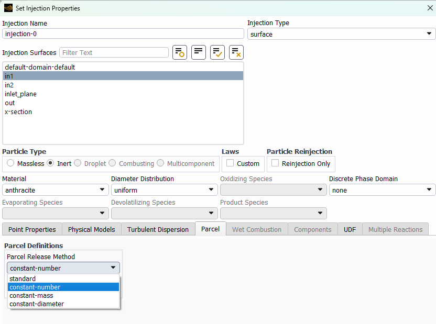The width and height of the screenshot is (436, 324).
Task: Click the Injection Name text field
Action: coord(123,34)
